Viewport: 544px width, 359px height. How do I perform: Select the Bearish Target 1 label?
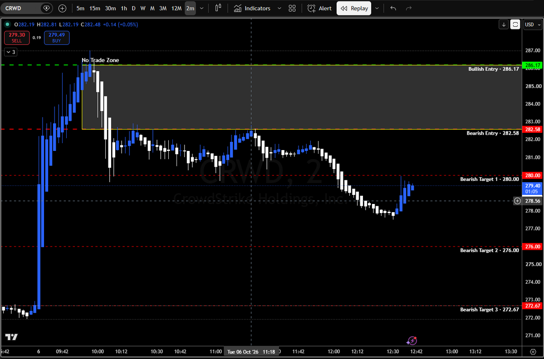[x=490, y=179]
